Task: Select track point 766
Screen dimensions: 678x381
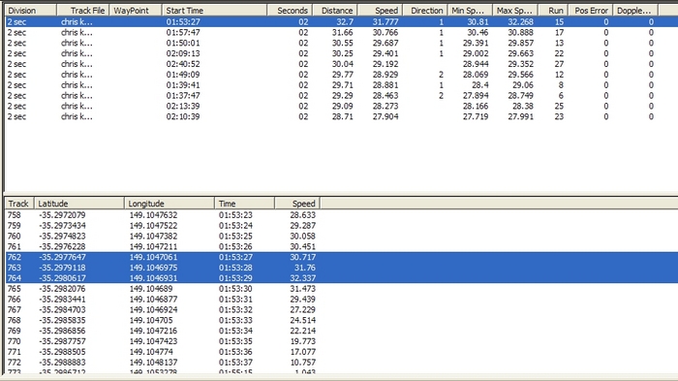Action: click(x=342, y=300)
